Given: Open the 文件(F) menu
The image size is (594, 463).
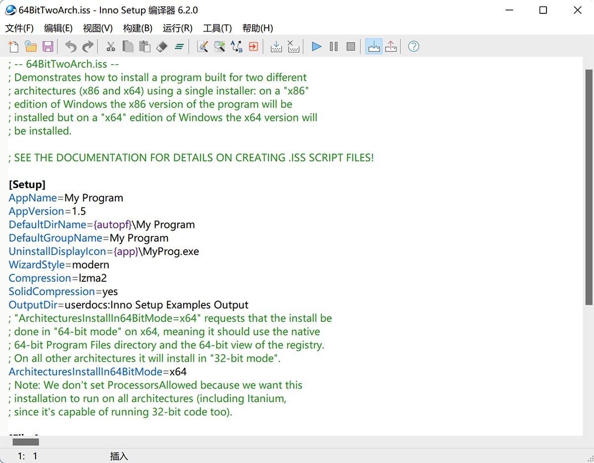Looking at the screenshot, I should [x=19, y=28].
